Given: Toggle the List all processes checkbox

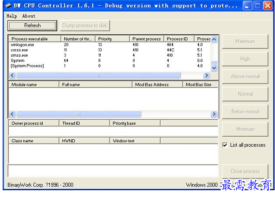Looking at the screenshot, I should [225, 145].
